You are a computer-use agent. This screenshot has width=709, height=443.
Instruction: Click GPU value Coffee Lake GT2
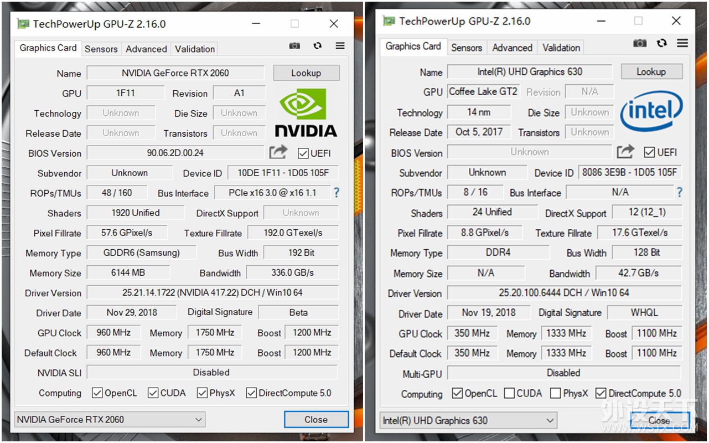pyautogui.click(x=483, y=91)
